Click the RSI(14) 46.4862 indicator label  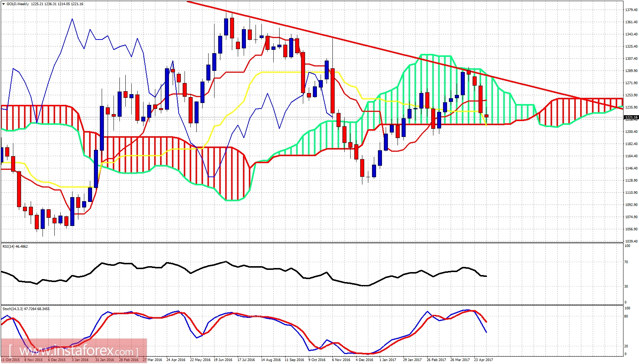(15, 246)
